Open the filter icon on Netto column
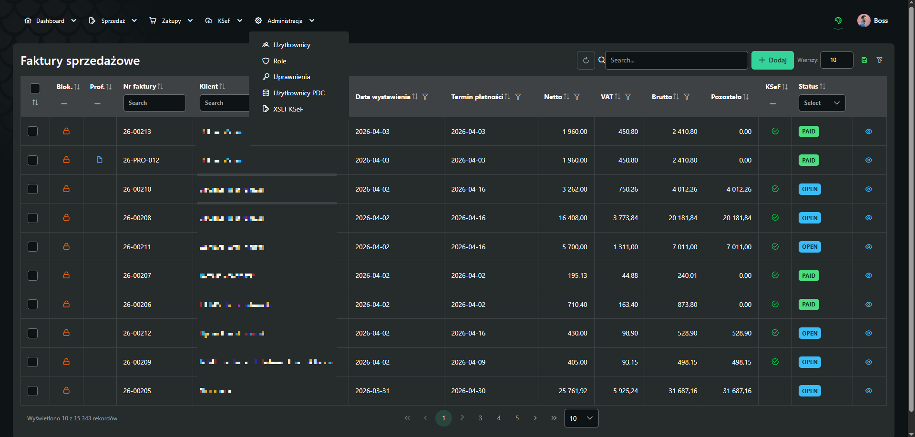 click(x=577, y=97)
